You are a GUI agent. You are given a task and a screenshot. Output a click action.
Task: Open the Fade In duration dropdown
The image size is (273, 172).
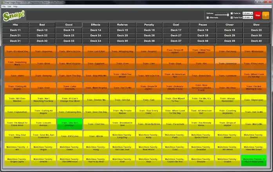click(248, 13)
